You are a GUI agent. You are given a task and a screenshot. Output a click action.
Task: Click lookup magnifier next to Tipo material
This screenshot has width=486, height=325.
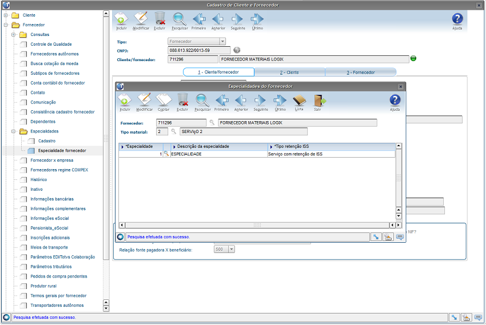tap(174, 131)
